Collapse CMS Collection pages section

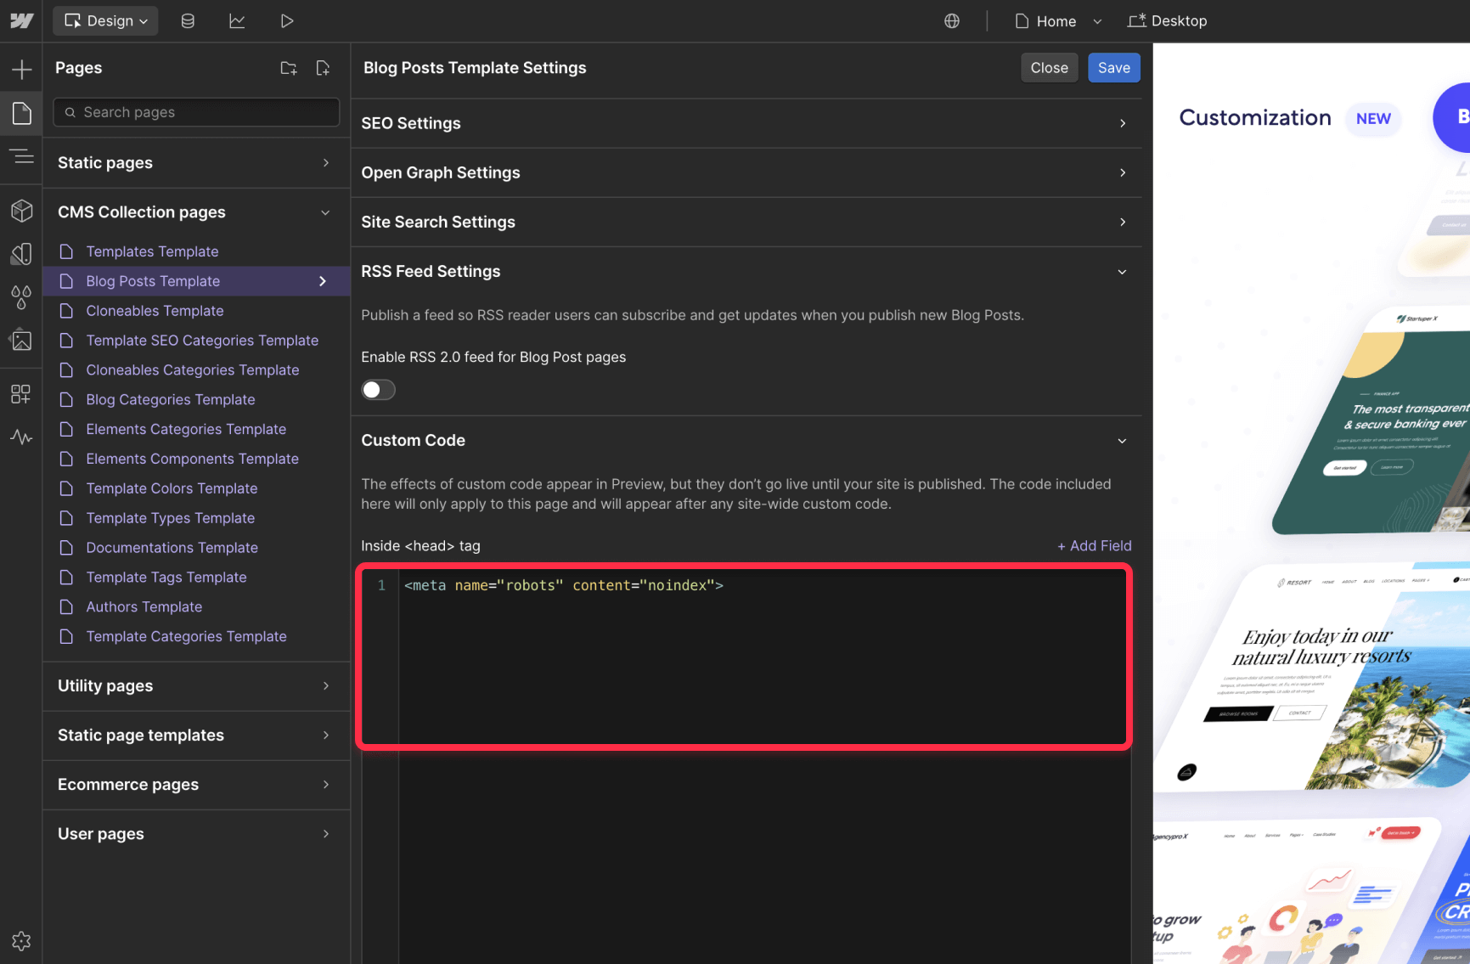click(x=196, y=212)
